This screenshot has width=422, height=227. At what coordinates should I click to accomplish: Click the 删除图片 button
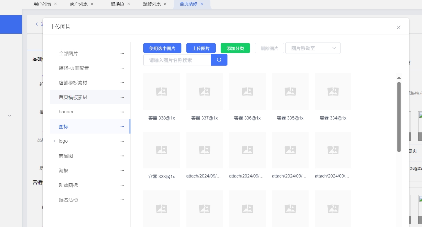click(x=270, y=48)
